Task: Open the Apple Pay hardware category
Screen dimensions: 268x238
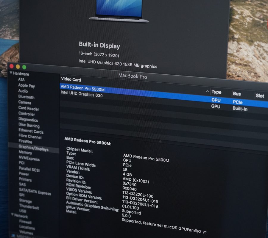Action: [27, 86]
